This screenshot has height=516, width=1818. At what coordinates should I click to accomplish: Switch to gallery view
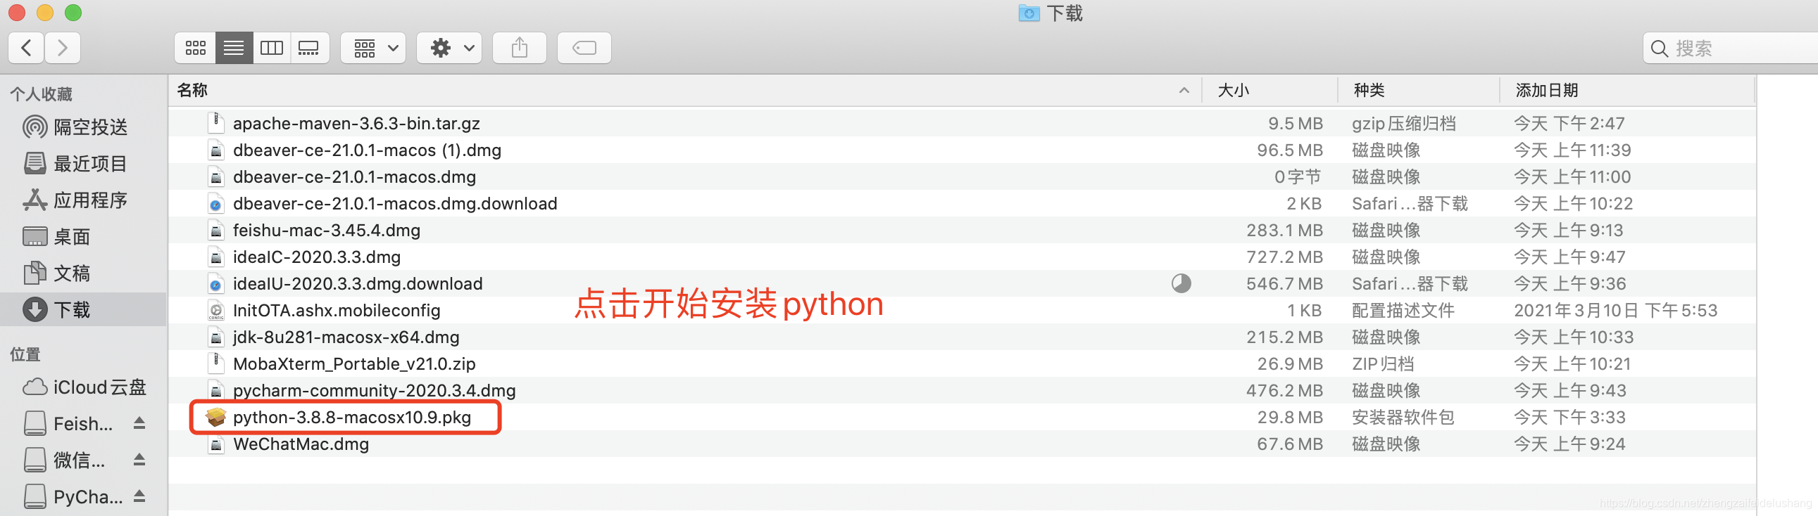(x=309, y=48)
